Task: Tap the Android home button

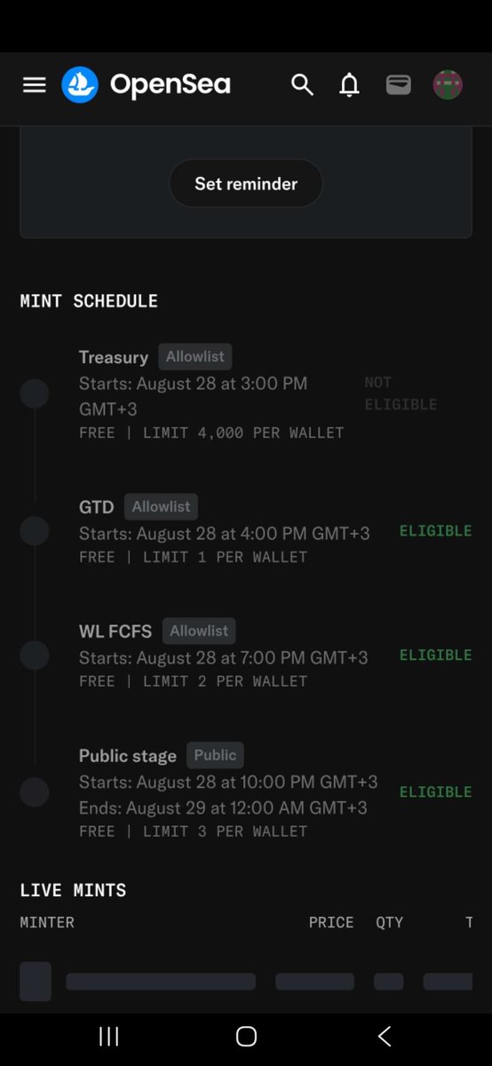Action: [246, 1036]
